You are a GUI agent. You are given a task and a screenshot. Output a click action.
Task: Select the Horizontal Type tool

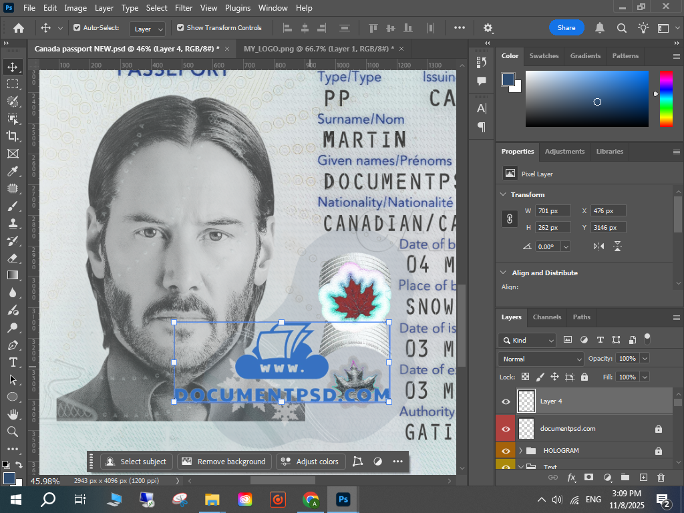(x=12, y=362)
